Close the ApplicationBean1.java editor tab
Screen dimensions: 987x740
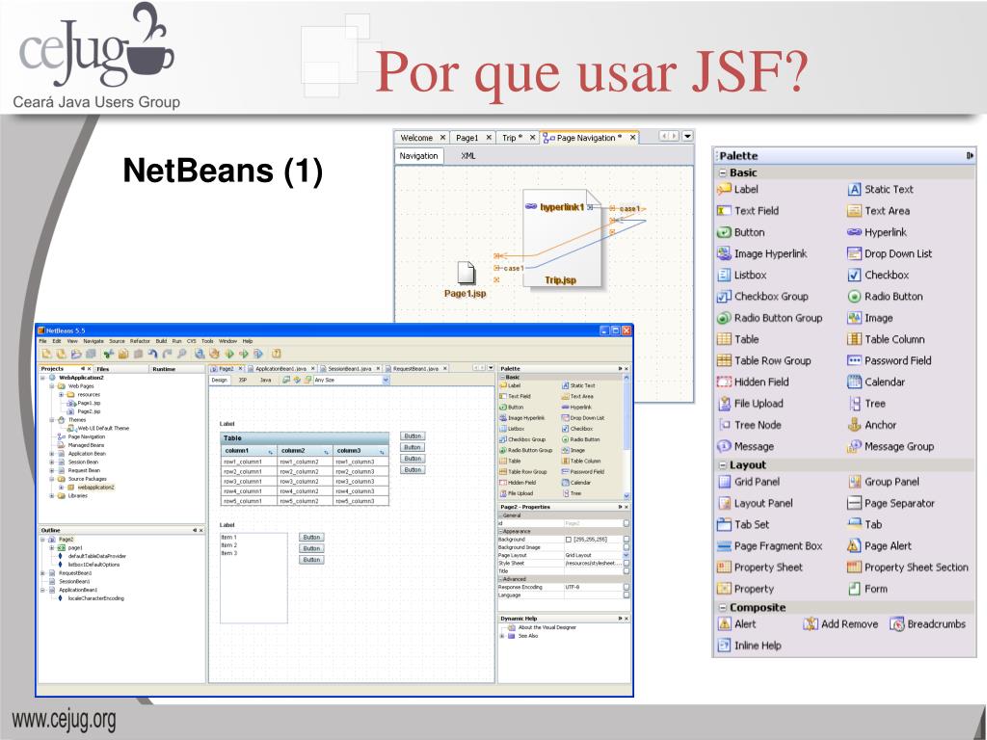point(313,369)
